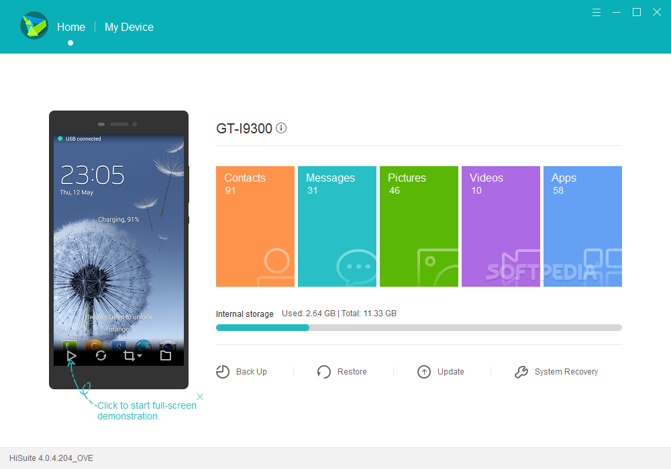Click the HiSuite 4.0.4.204_OVE version text
Screen dimensions: 671x469
pos(52,458)
